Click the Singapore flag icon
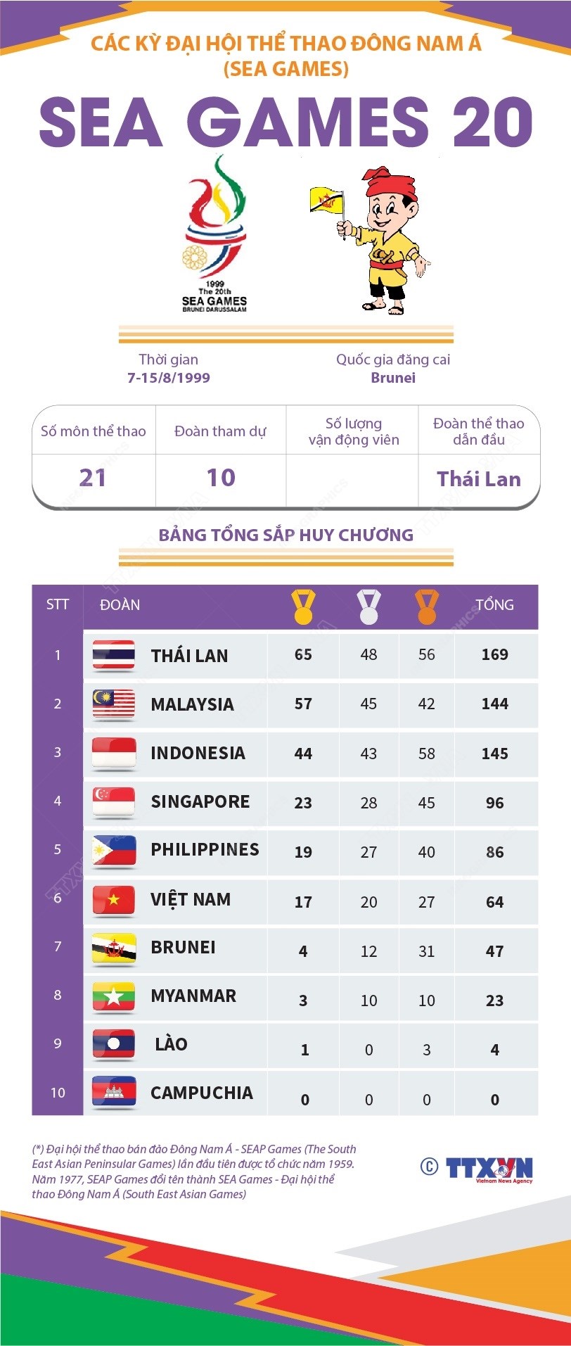This screenshot has height=1346, width=571. click(x=113, y=802)
